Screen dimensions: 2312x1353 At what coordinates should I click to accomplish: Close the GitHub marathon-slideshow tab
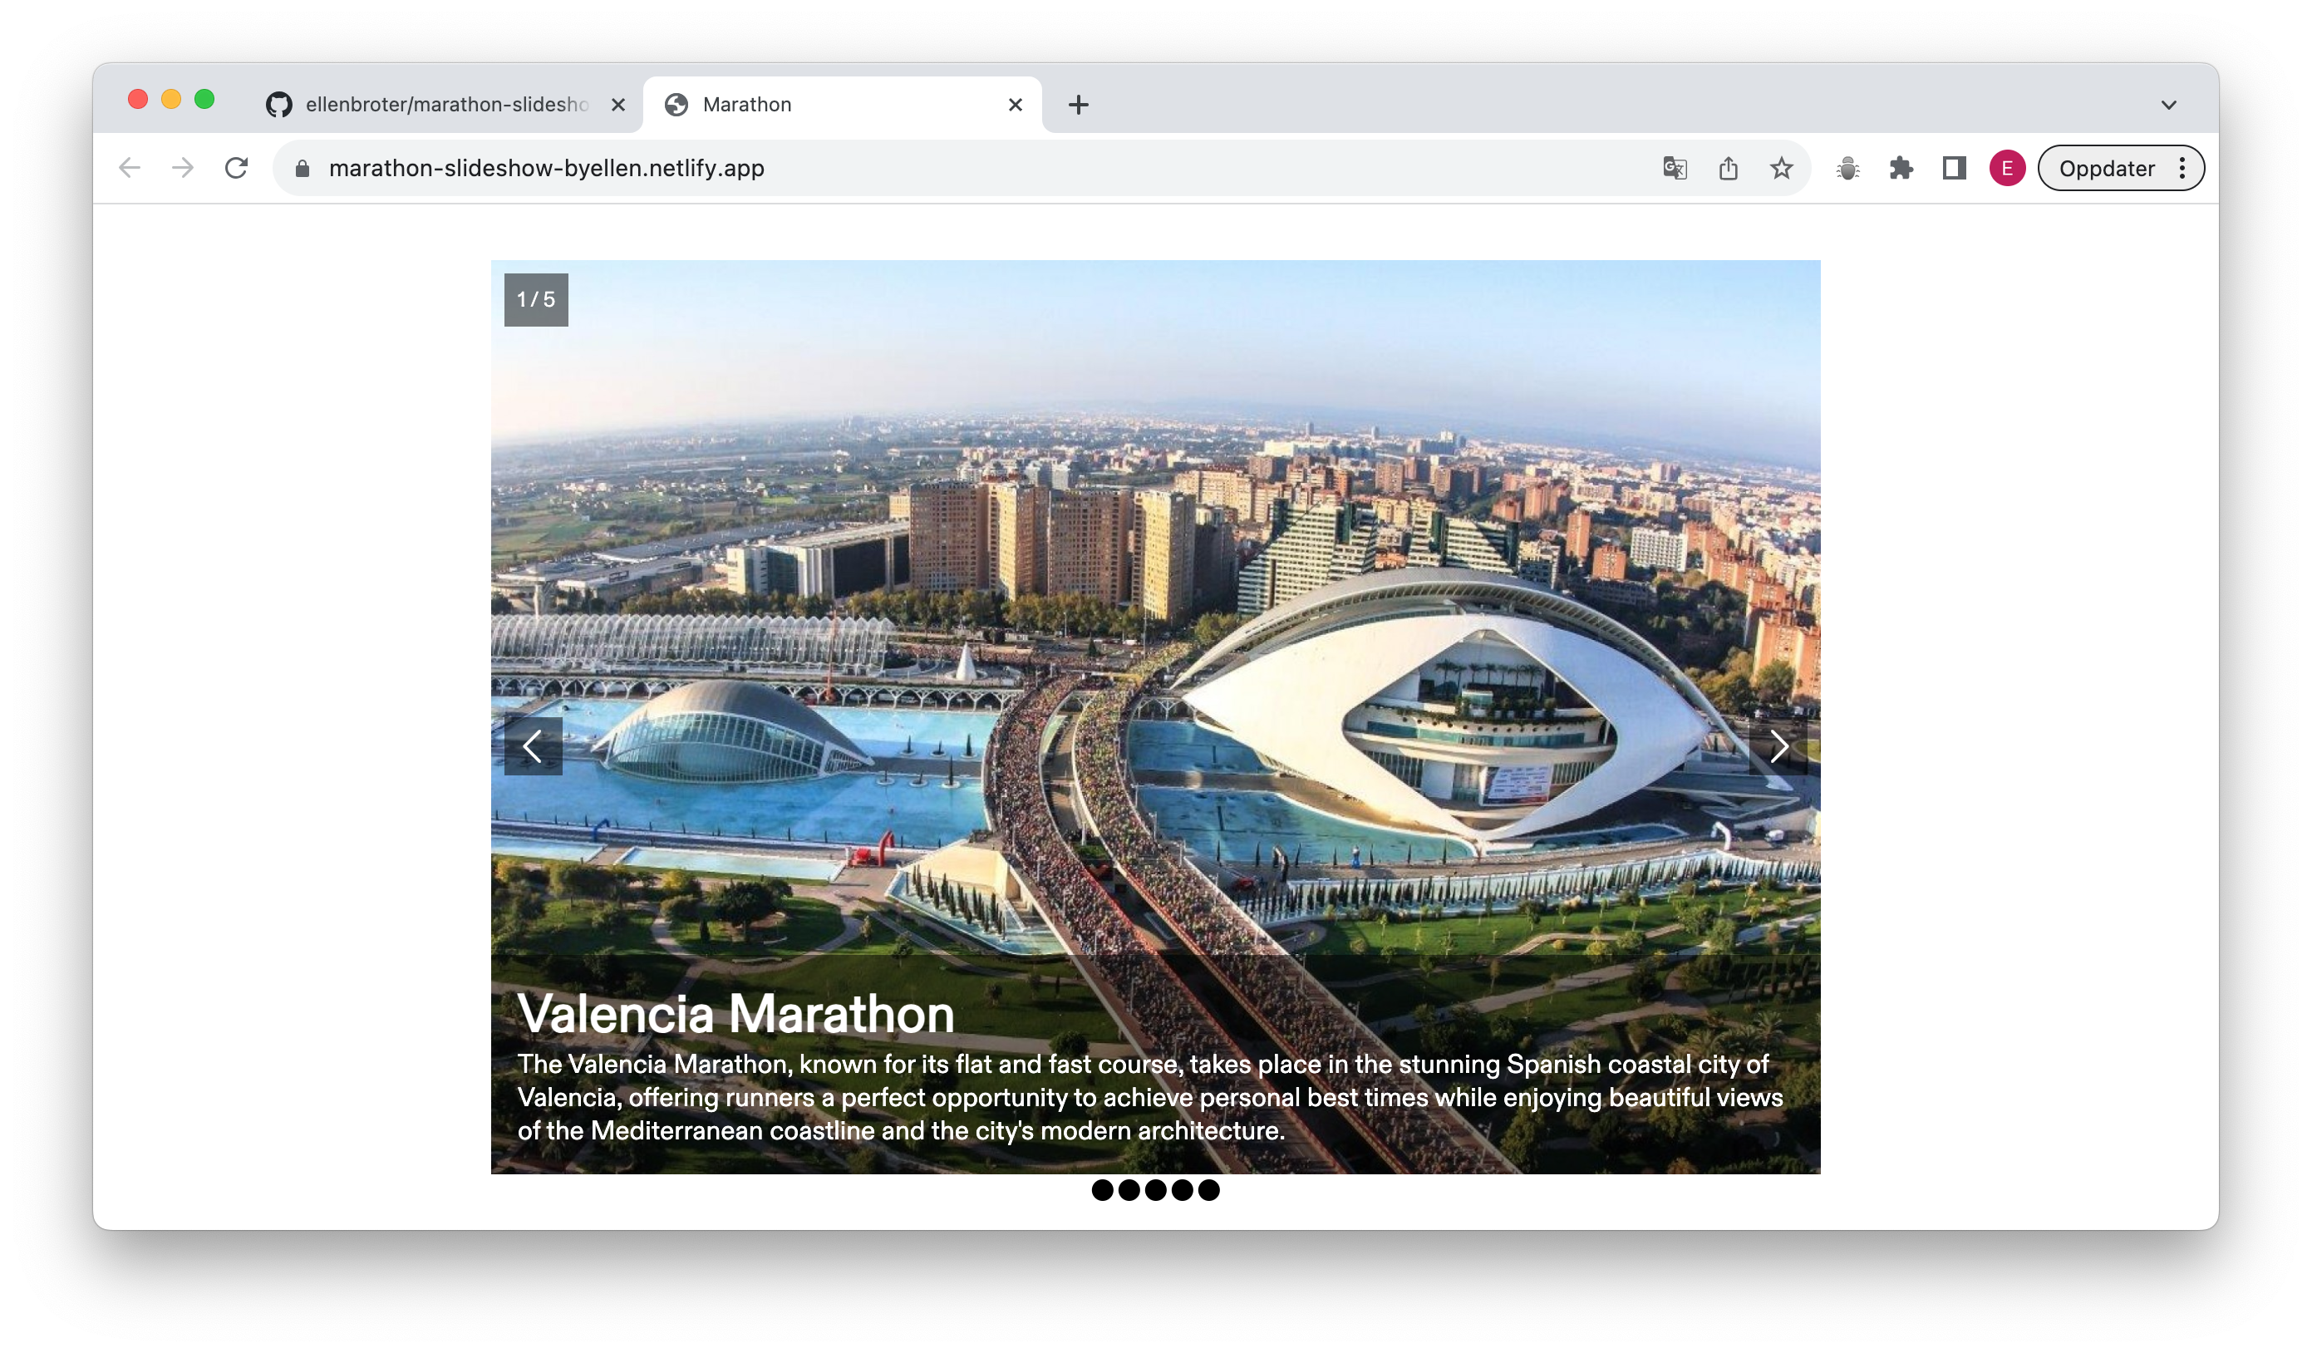[618, 105]
